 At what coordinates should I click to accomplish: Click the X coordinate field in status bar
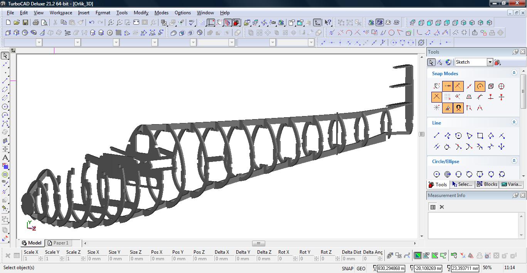pos(391,268)
